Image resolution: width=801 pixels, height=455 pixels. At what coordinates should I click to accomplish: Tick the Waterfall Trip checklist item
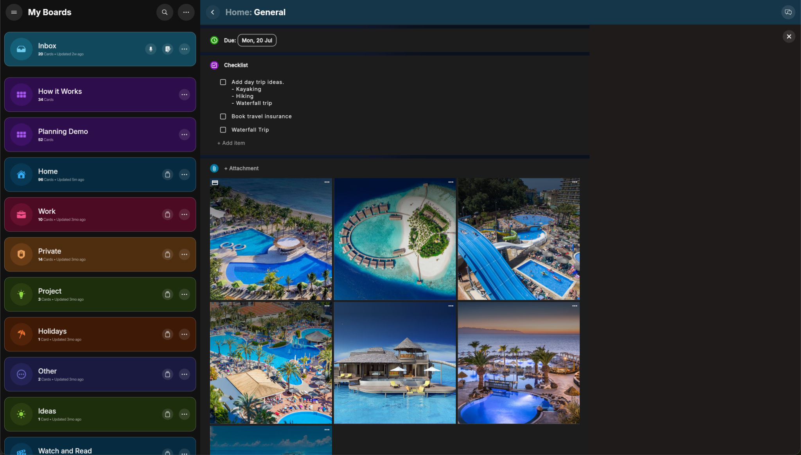tap(223, 130)
